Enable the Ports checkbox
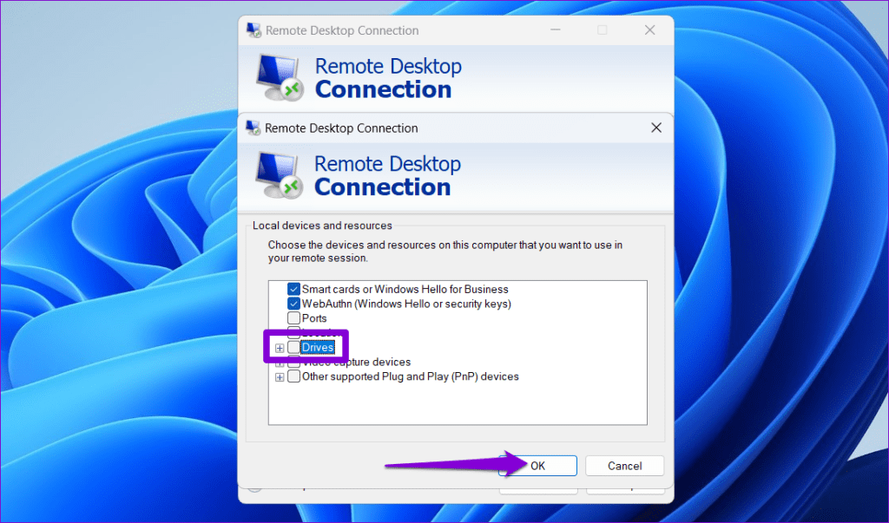 pos(293,317)
